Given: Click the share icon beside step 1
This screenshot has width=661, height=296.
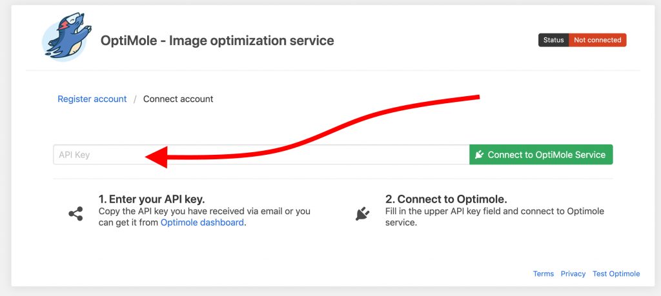Looking at the screenshot, I should click(x=76, y=214).
